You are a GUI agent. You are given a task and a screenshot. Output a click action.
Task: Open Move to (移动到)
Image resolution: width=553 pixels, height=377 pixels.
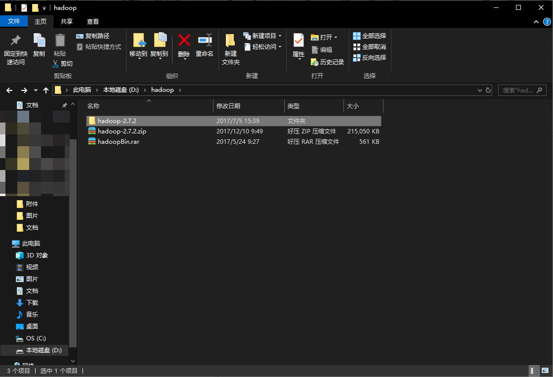pyautogui.click(x=138, y=46)
